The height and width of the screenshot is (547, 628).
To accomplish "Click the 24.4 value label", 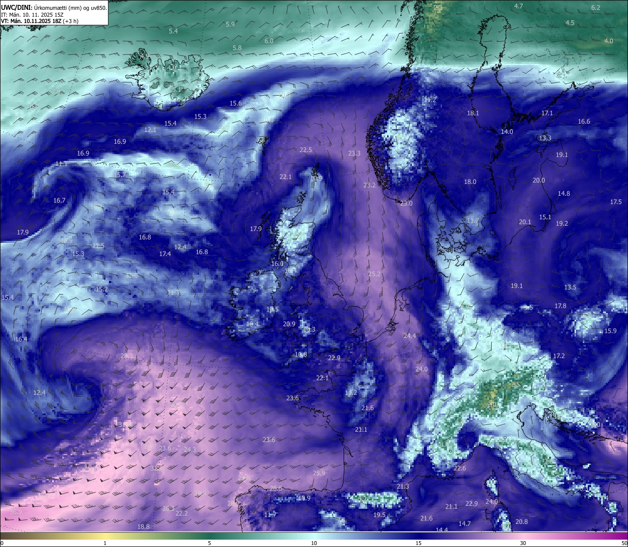I will (410, 336).
